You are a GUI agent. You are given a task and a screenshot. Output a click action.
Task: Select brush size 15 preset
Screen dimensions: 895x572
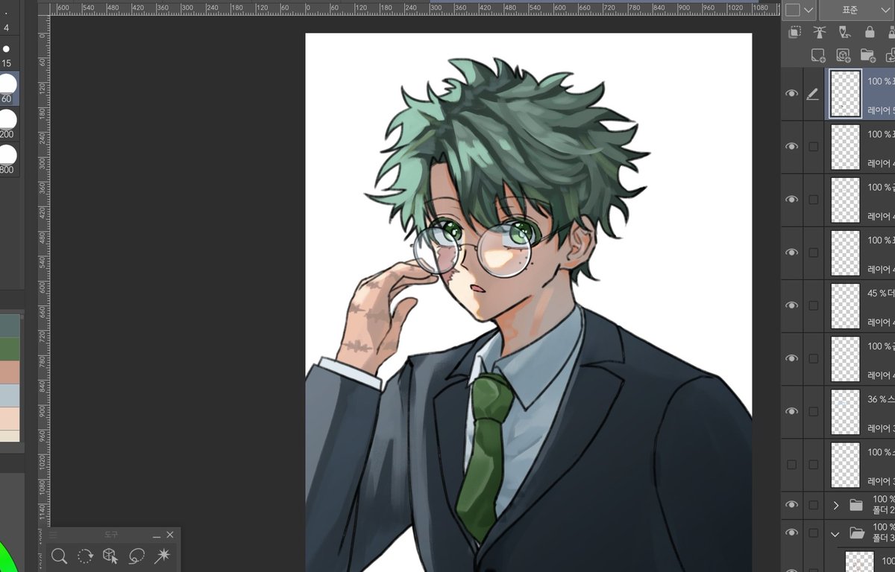click(7, 54)
